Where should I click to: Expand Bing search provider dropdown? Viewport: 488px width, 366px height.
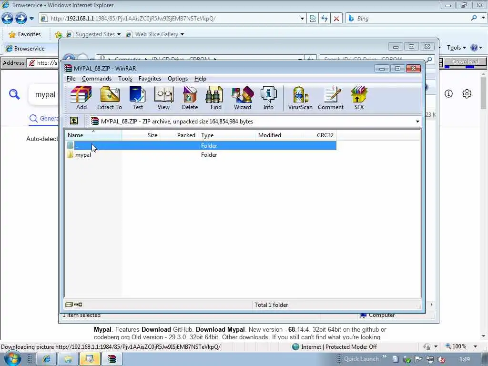483,18
